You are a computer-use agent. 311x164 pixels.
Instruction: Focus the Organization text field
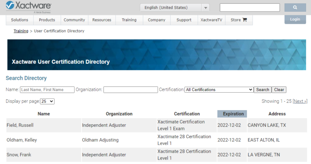pyautogui.click(x=130, y=90)
